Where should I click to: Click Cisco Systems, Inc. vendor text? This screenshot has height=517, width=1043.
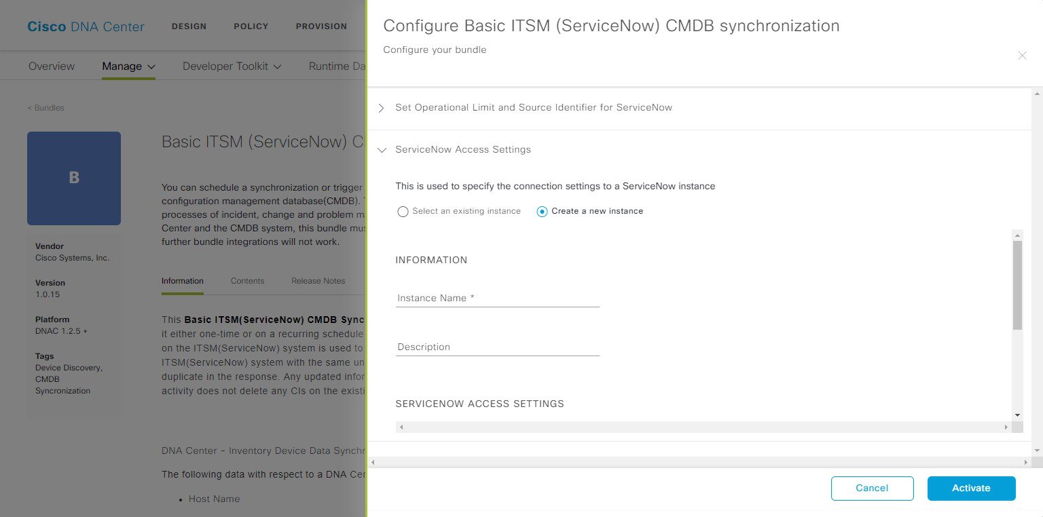[72, 258]
